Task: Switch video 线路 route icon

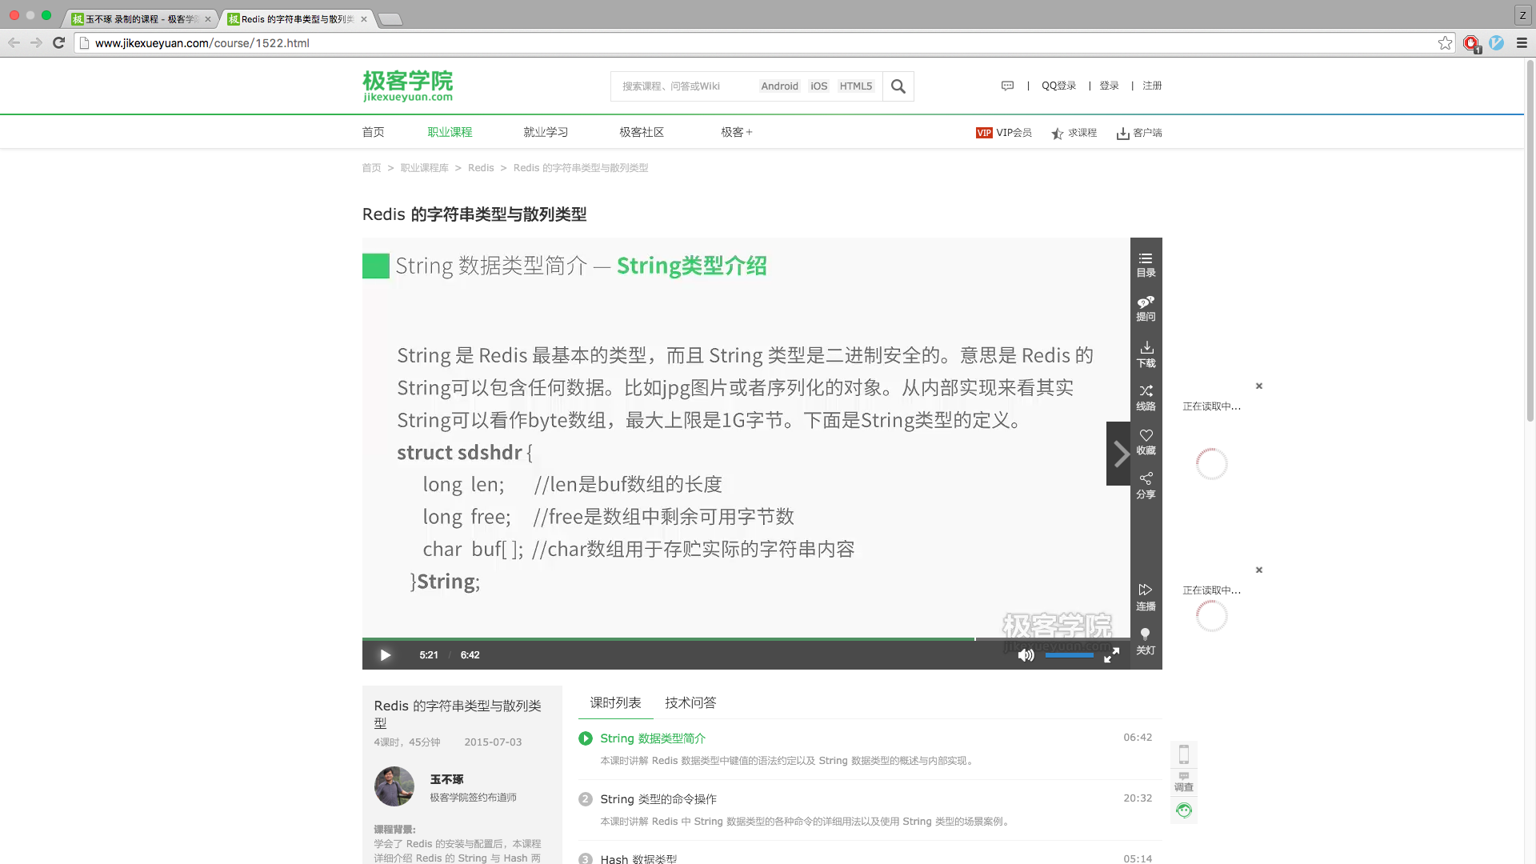Action: point(1146,397)
